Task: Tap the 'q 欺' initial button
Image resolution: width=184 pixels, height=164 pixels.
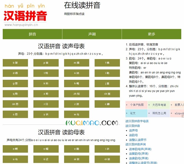Action: 15,94
